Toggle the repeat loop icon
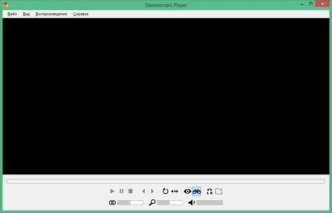This screenshot has height=213, width=332. [165, 191]
